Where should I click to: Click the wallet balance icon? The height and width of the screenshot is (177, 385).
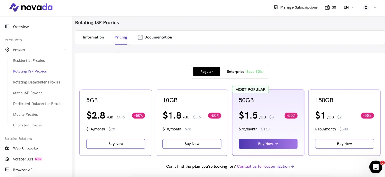click(x=328, y=7)
